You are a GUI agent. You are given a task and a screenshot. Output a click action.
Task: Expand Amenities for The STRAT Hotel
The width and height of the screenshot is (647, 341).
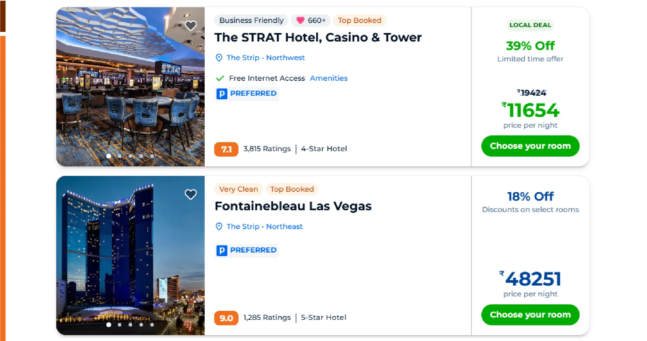tap(329, 78)
